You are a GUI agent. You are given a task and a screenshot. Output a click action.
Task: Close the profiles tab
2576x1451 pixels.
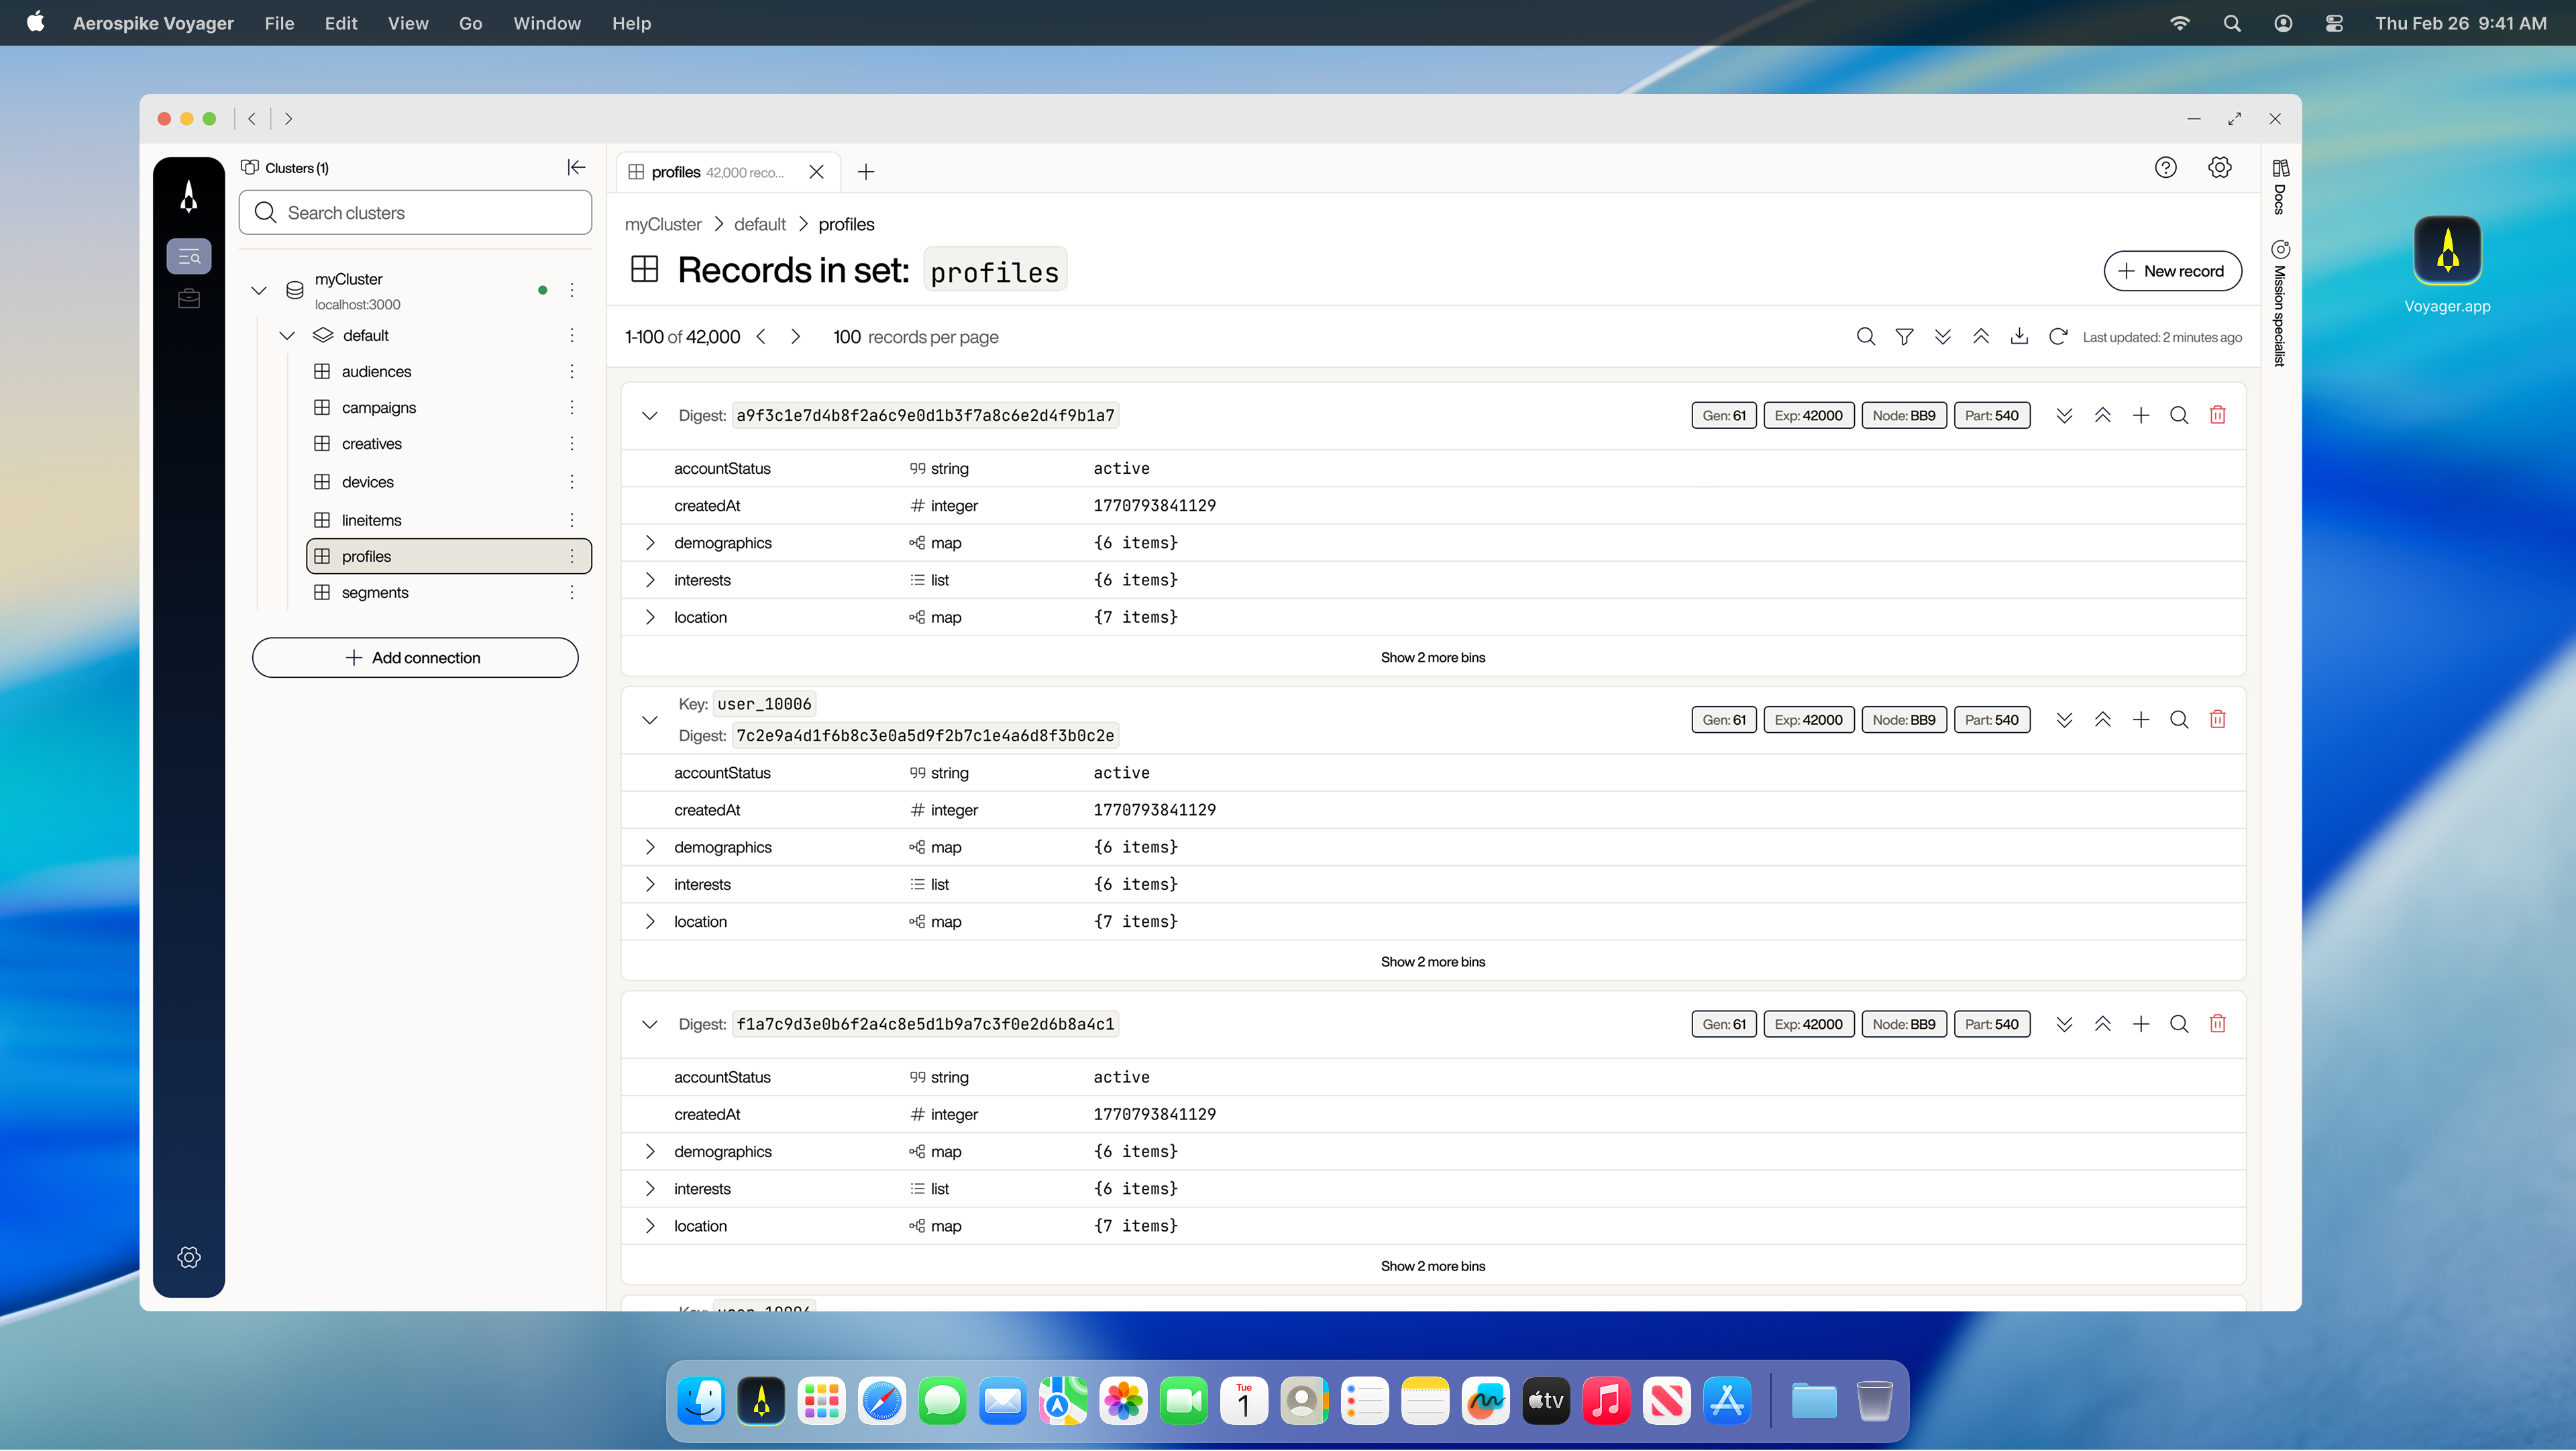[816, 172]
